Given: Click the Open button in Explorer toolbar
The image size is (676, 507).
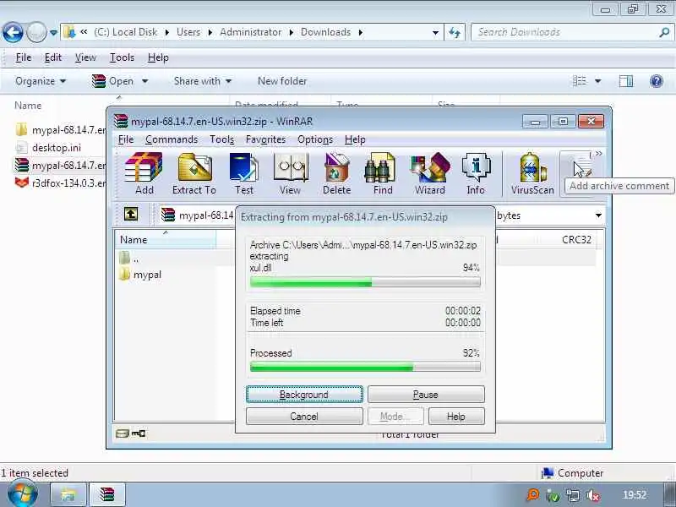Looking at the screenshot, I should (x=113, y=81).
